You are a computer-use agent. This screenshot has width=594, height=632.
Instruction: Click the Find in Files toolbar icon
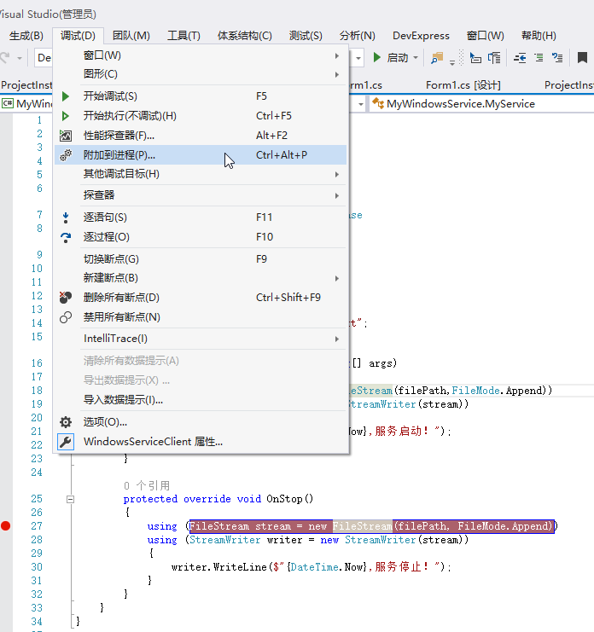click(x=438, y=58)
